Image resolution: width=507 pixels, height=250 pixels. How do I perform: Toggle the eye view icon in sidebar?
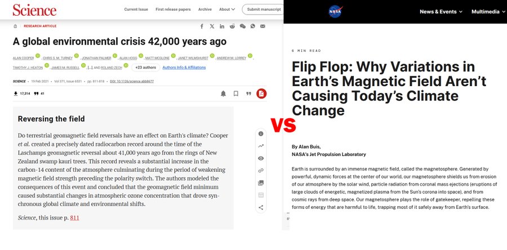click(261, 158)
